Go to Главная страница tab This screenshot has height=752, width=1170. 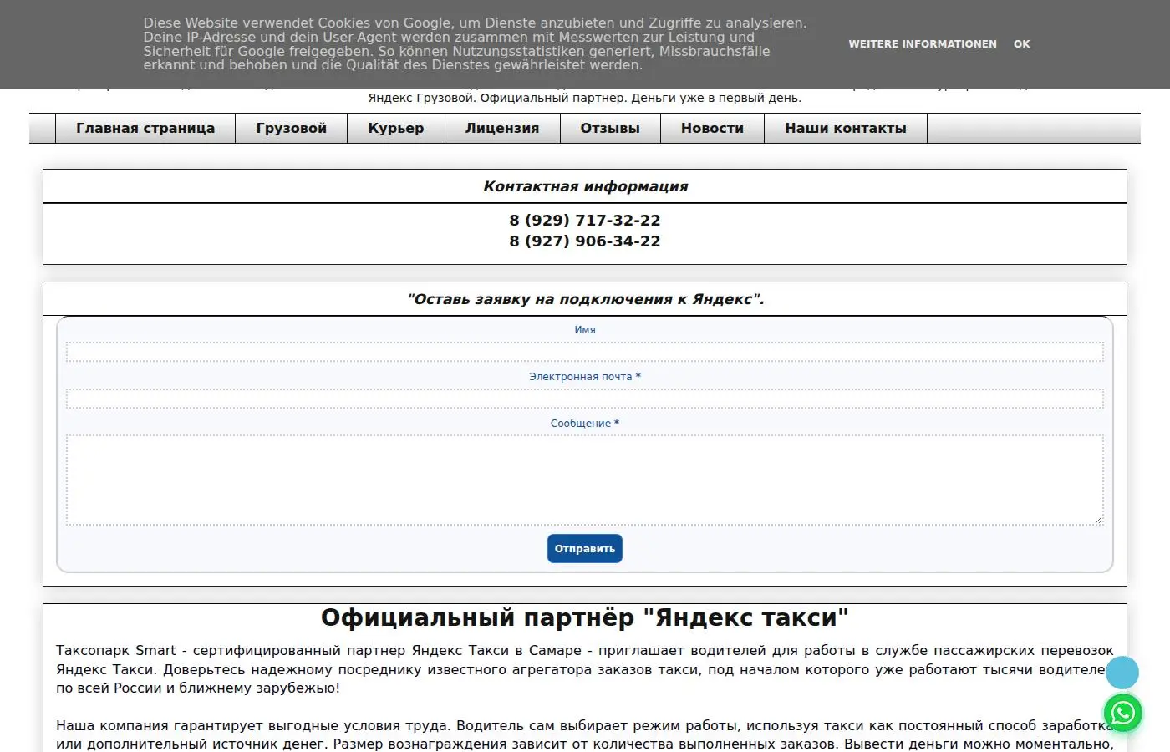click(145, 129)
